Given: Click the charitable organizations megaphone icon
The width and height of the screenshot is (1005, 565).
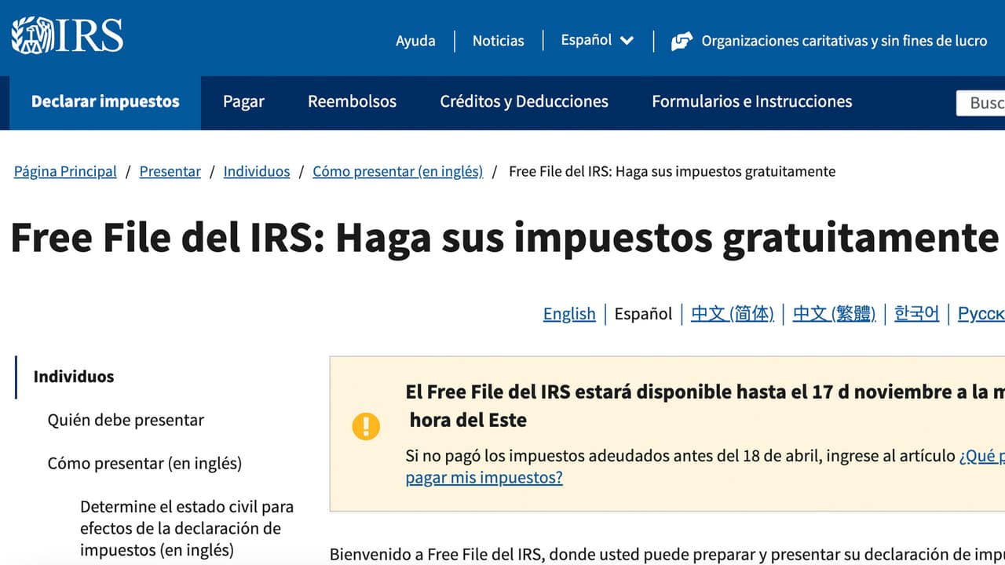Looking at the screenshot, I should (x=682, y=40).
